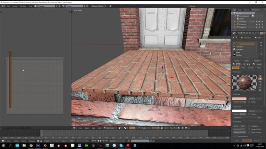Play the timeline animation forward
The height and width of the screenshot is (149, 266).
coord(101,141)
